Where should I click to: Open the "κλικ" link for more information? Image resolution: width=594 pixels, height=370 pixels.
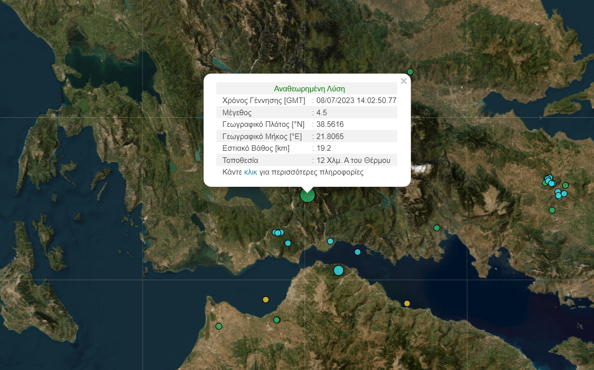pos(250,173)
